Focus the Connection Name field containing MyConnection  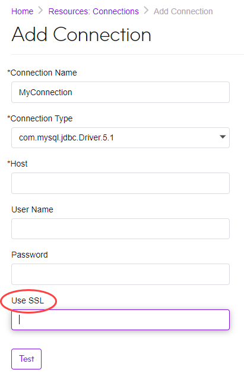[121, 92]
